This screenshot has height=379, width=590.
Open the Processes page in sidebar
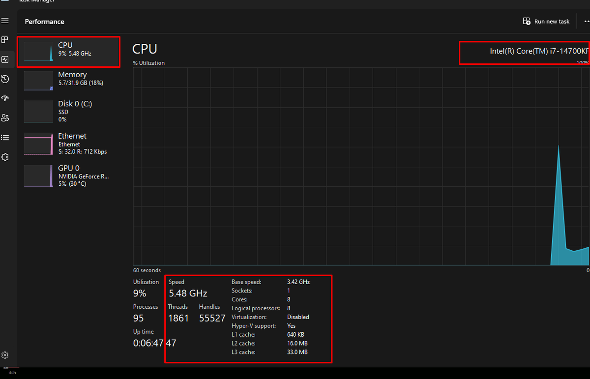5,40
